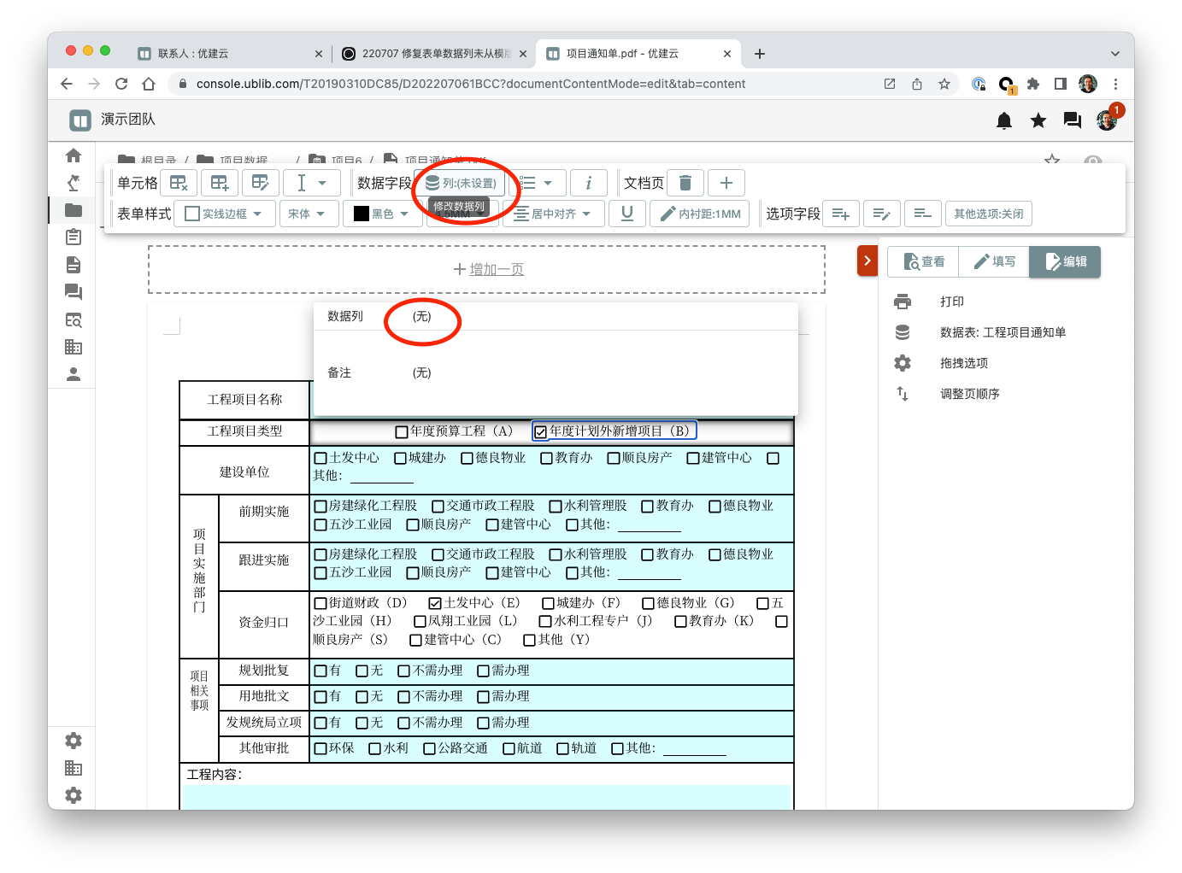Screen dimensions: 1182x873
Task: Open notifications with the bell icon
Action: pos(1004,120)
